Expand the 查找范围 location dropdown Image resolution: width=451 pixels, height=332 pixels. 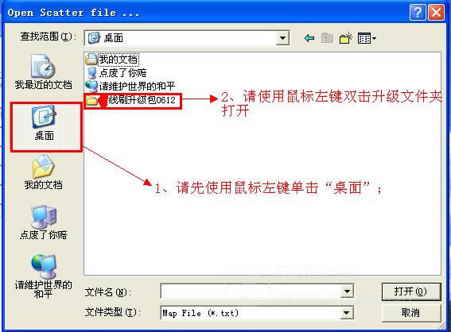282,38
